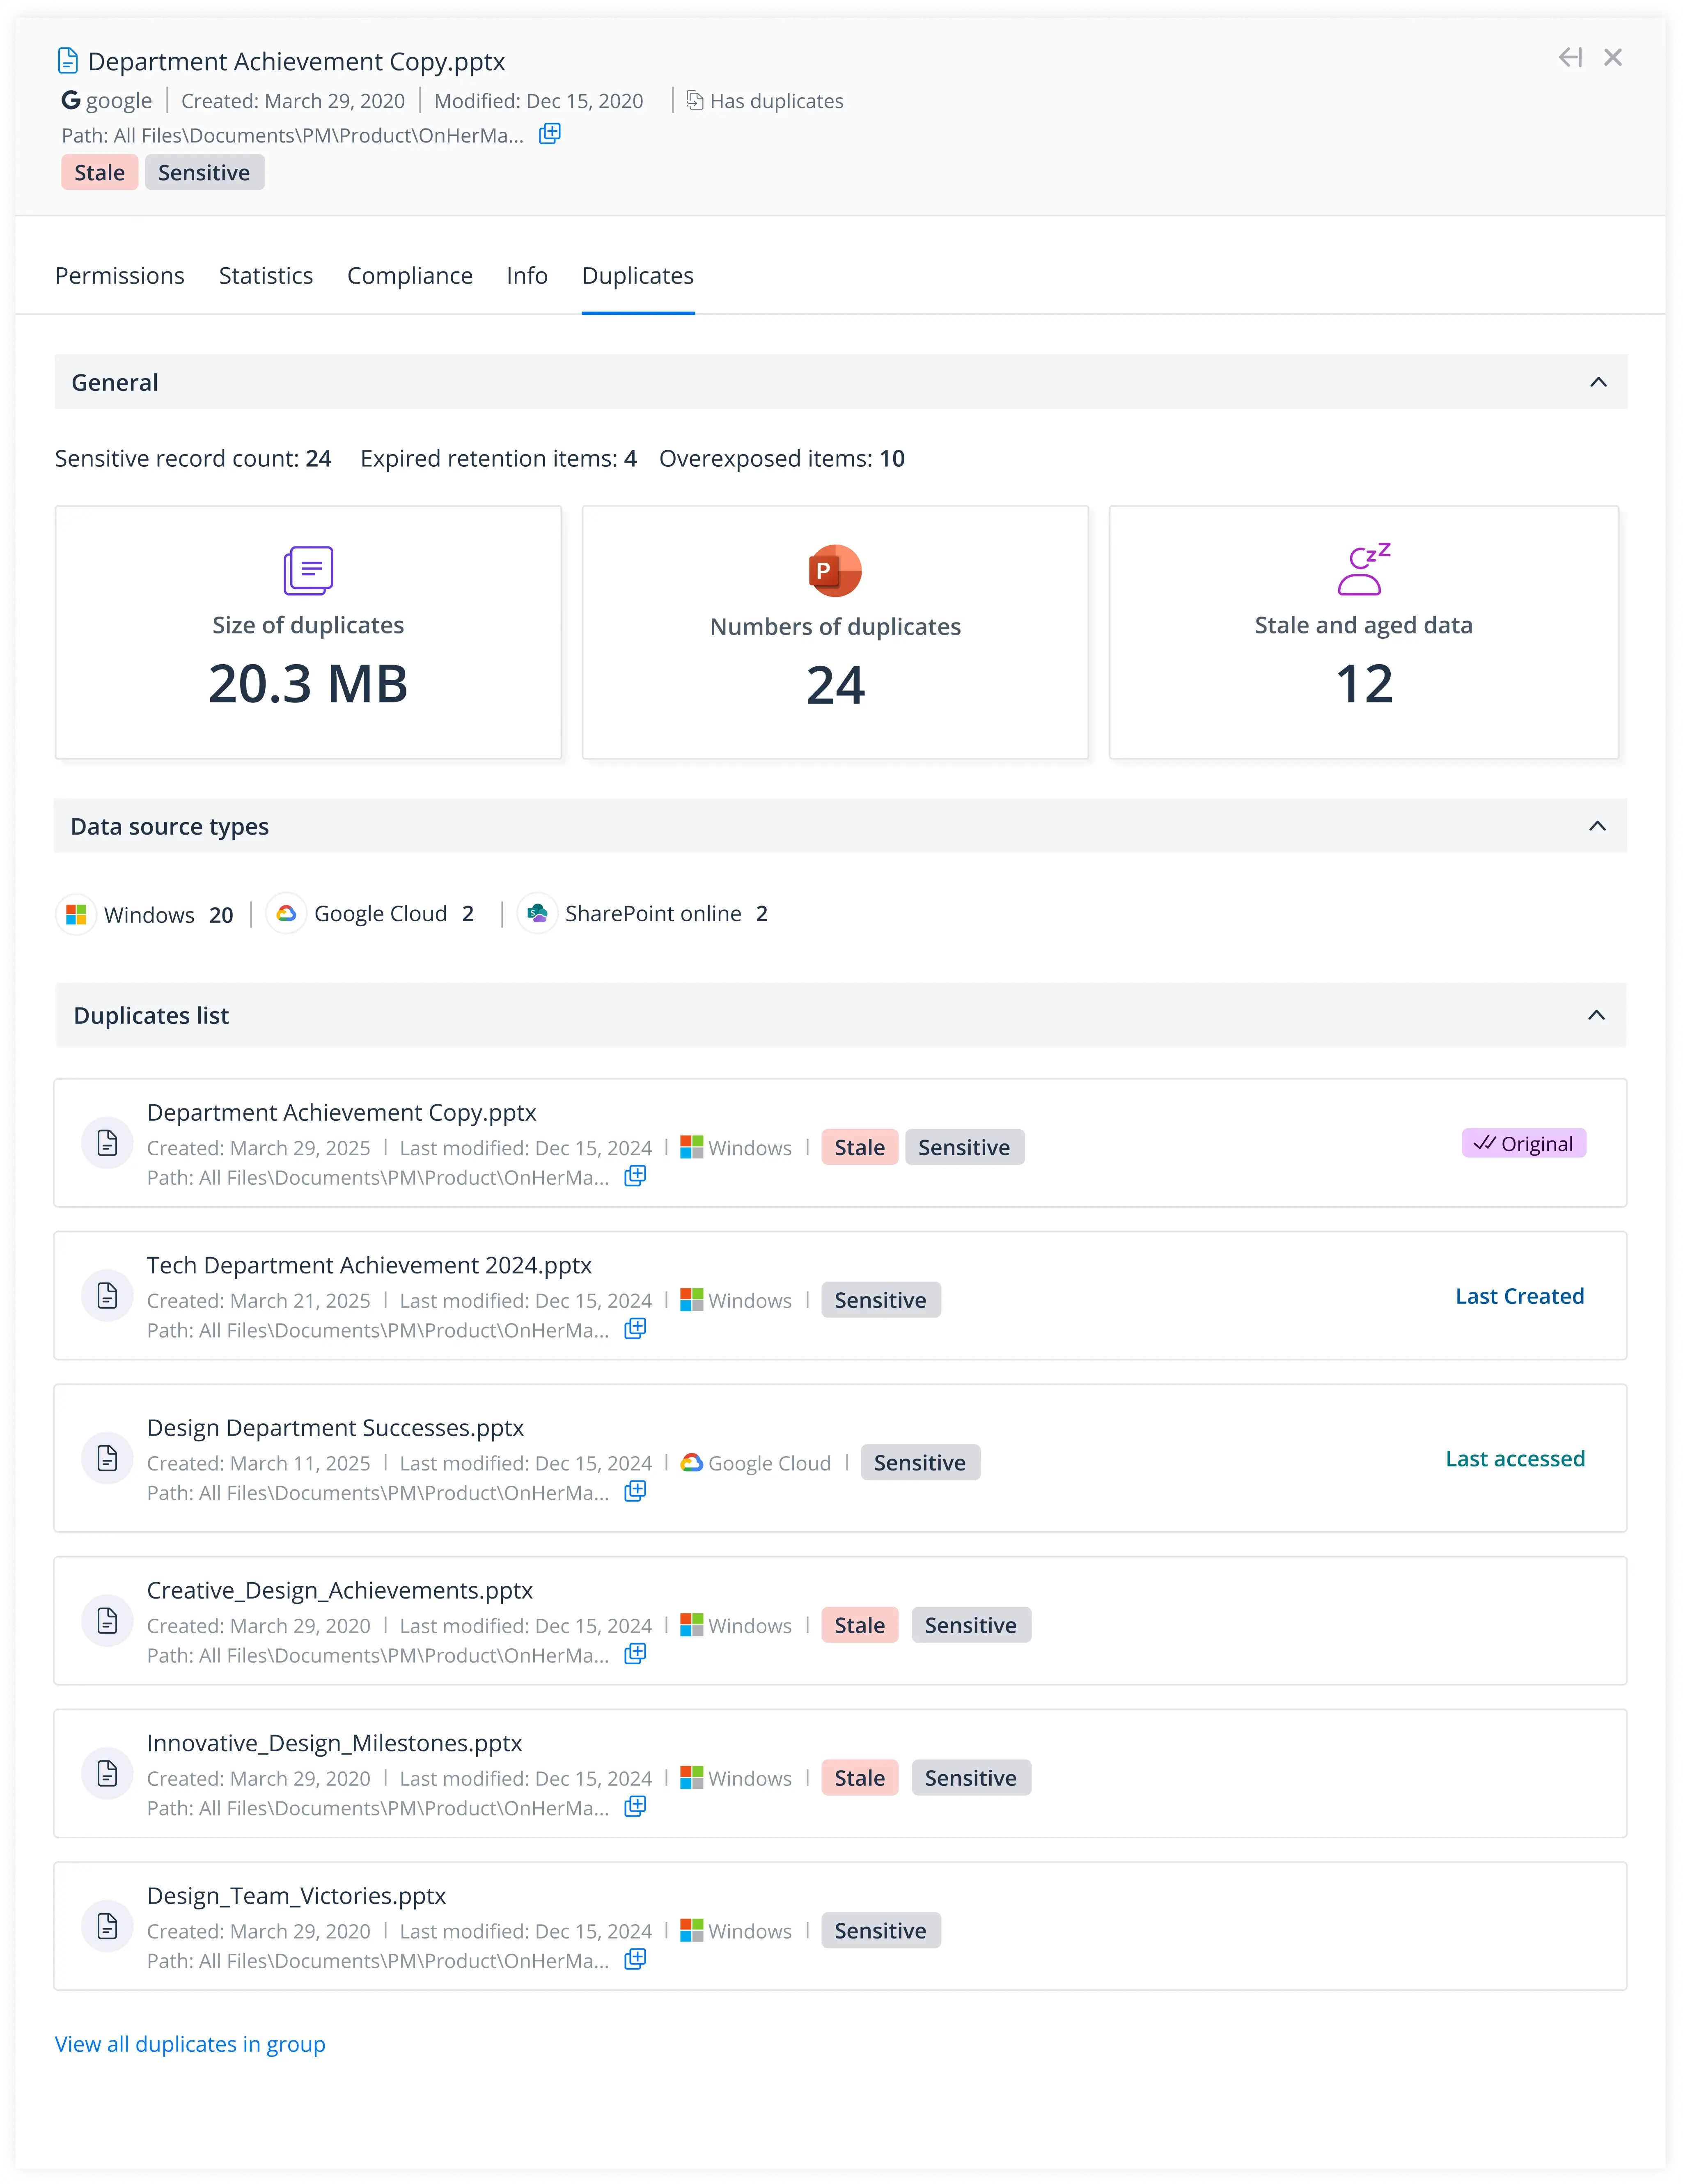Click the Stale tag on Innovative_Design_Milestones
Image resolution: width=1683 pixels, height=2184 pixels.
860,1778
